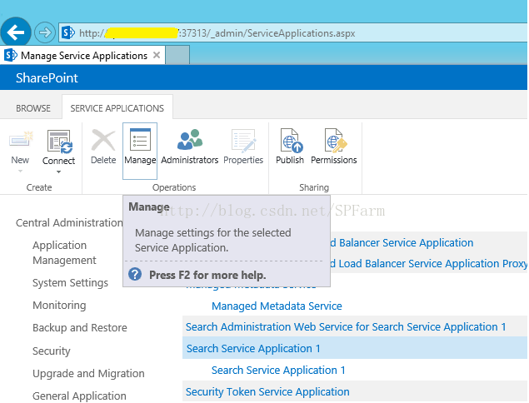Click the SharePoint header title
Screen dimensions: 529x403
[x=47, y=78]
